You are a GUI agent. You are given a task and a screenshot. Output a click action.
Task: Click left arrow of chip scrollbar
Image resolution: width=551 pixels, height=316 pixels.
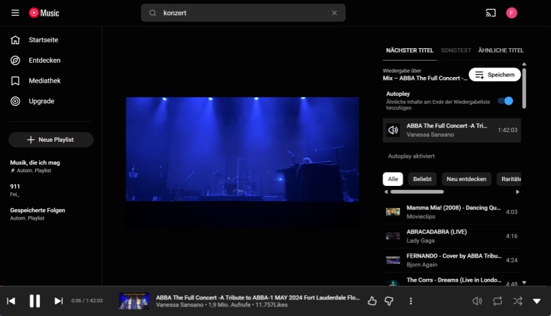pyautogui.click(x=386, y=192)
